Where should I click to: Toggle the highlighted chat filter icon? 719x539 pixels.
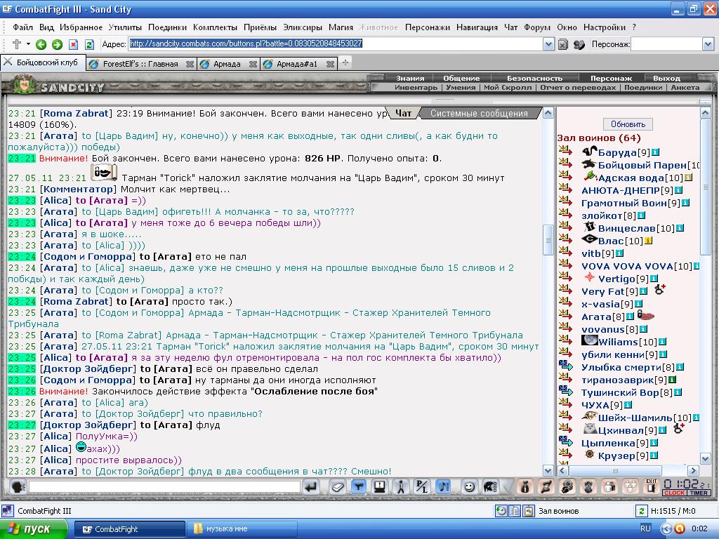point(359,487)
